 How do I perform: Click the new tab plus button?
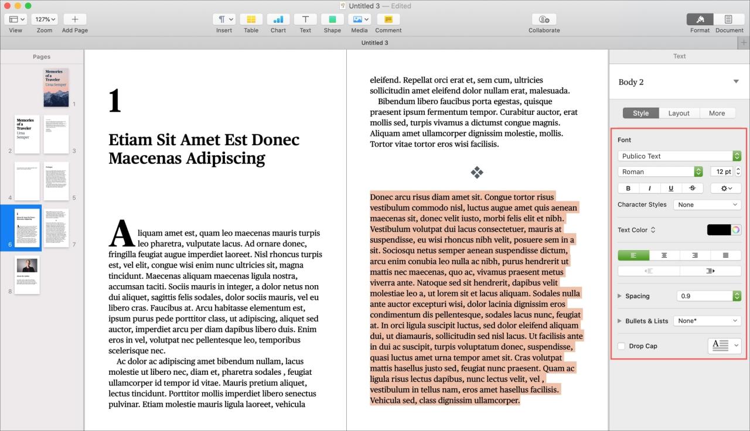point(744,43)
